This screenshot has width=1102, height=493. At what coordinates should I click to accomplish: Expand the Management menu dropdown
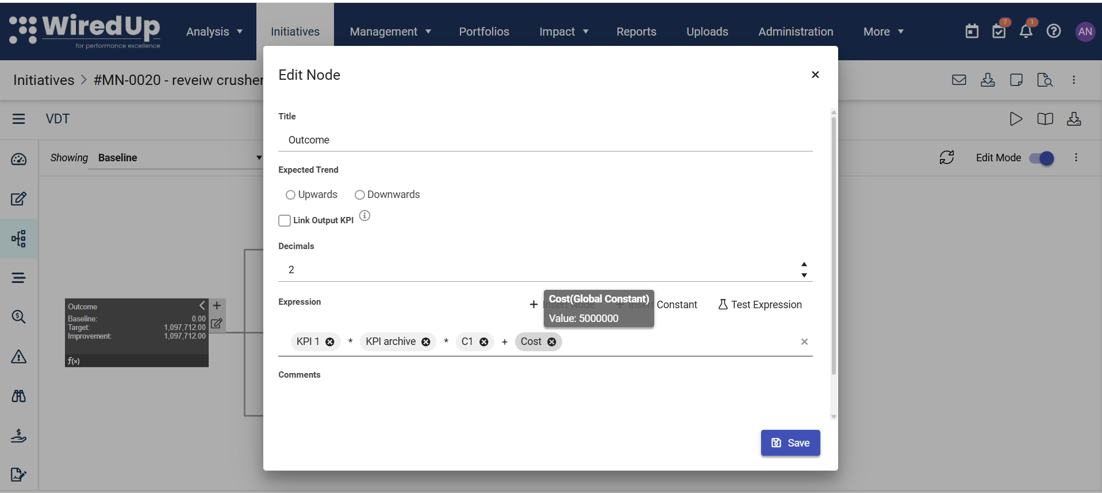point(390,32)
